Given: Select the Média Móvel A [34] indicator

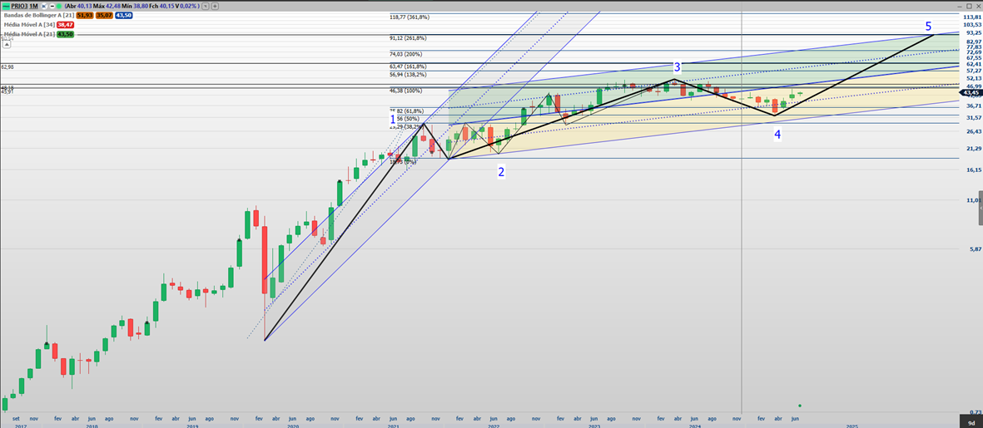Looking at the screenshot, I should (x=29, y=25).
